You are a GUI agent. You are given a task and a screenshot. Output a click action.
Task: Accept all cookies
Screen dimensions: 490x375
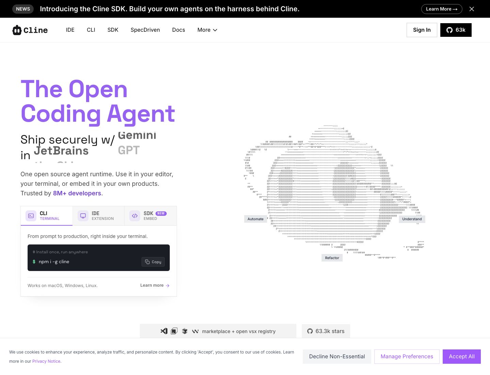(462, 357)
